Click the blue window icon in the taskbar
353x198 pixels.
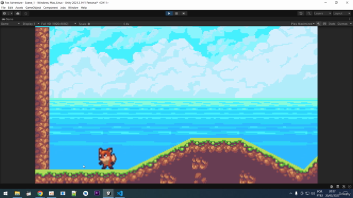[x=63, y=193]
